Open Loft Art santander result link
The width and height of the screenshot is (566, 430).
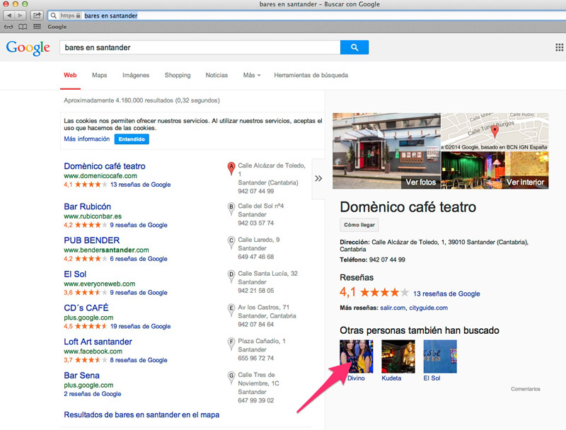point(98,342)
